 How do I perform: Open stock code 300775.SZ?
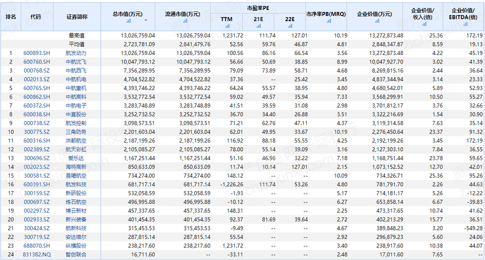(x=36, y=132)
